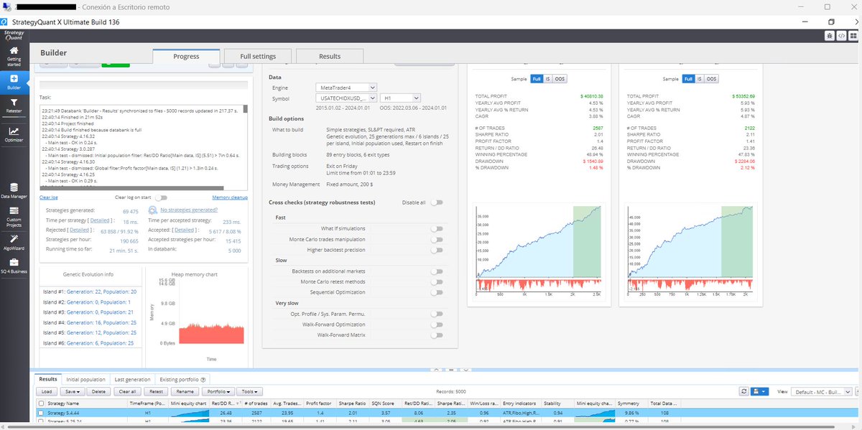The width and height of the screenshot is (862, 430).
Task: Enable Sequential Optimization toggle
Action: 436,293
